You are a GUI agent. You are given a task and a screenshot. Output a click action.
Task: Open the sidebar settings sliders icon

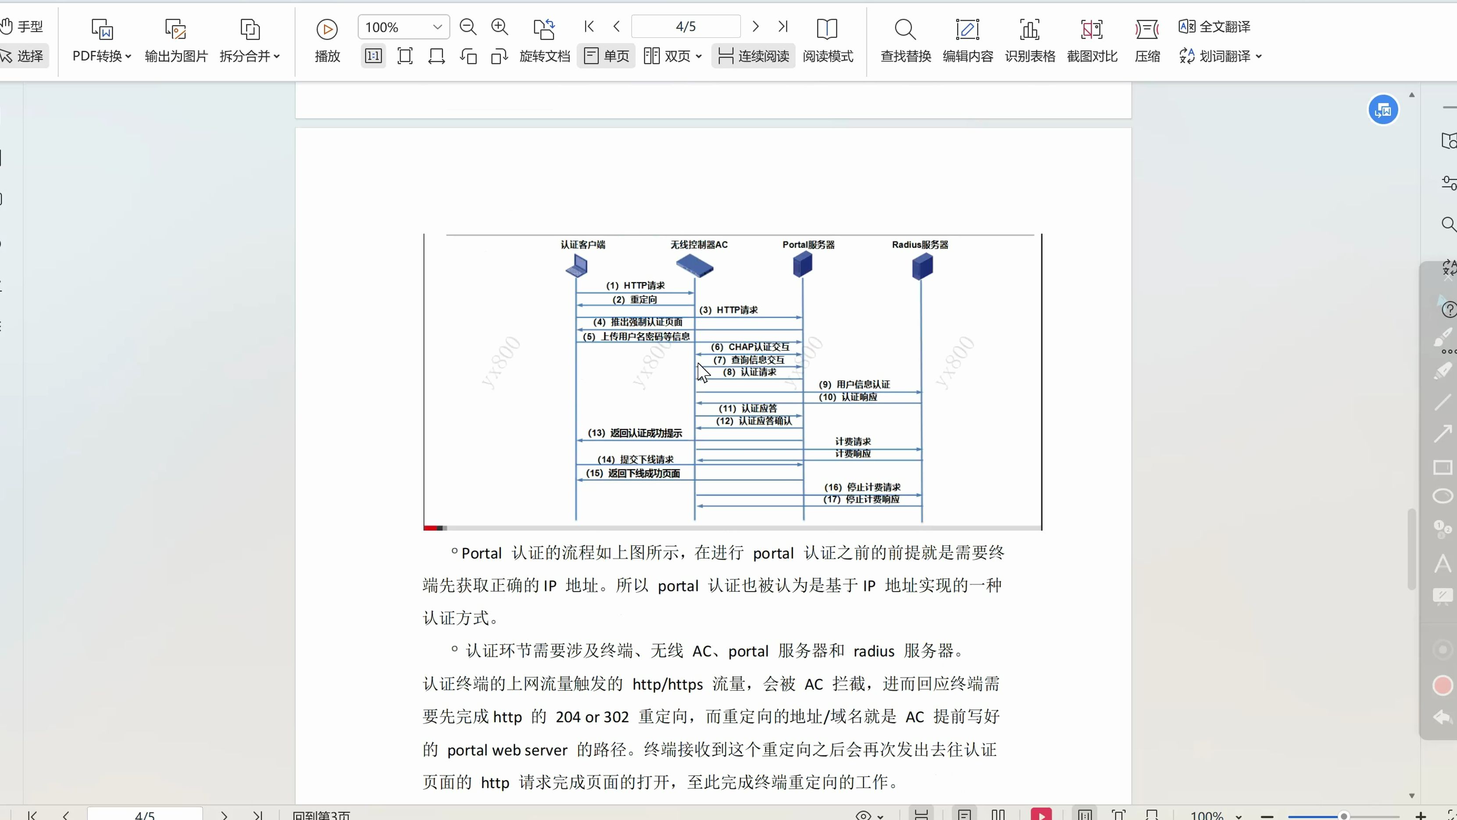click(x=1449, y=183)
